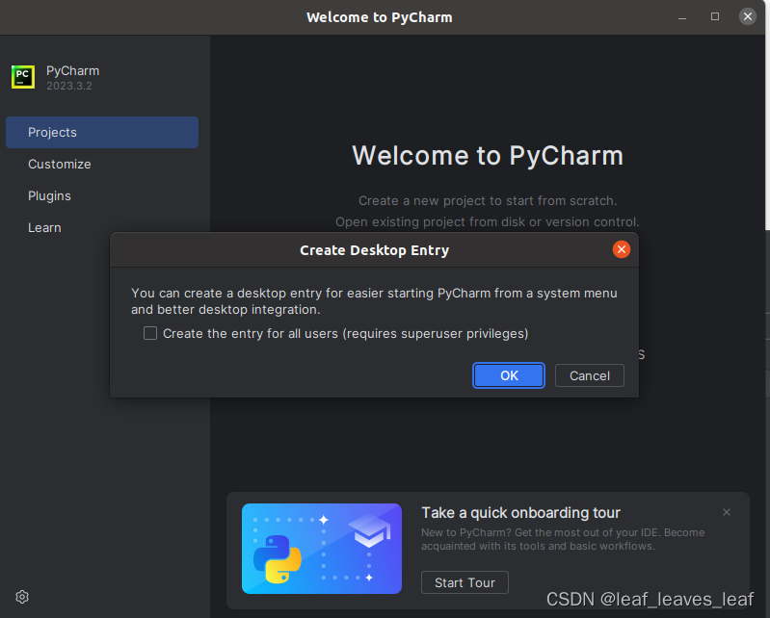Open the Plugins section

102,196
